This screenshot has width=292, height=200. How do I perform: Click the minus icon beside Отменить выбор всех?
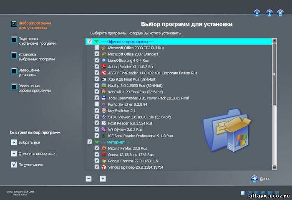(14, 154)
